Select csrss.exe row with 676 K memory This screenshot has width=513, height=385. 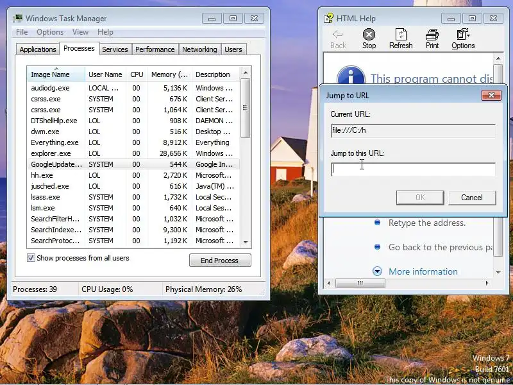click(133, 99)
